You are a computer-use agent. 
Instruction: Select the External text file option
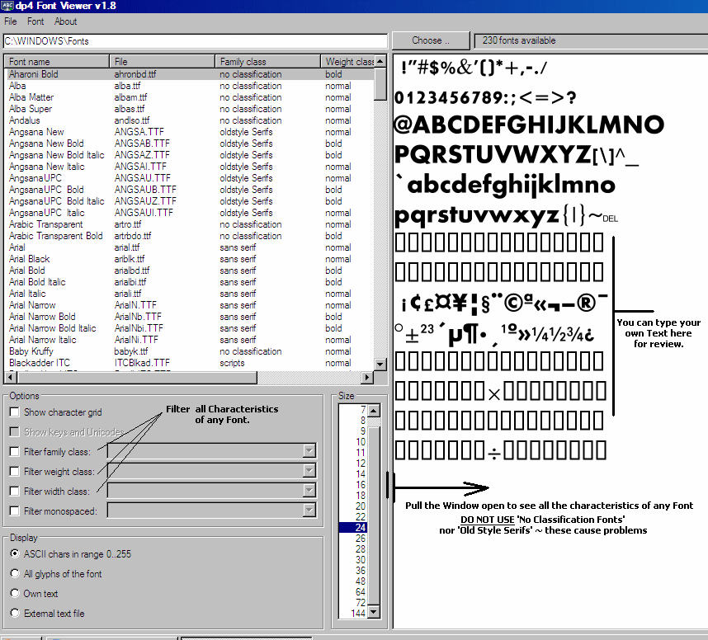[x=15, y=614]
